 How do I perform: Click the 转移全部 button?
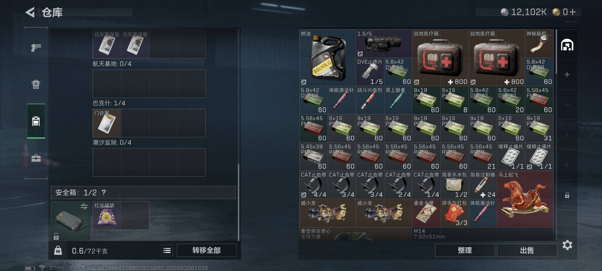pyautogui.click(x=207, y=250)
